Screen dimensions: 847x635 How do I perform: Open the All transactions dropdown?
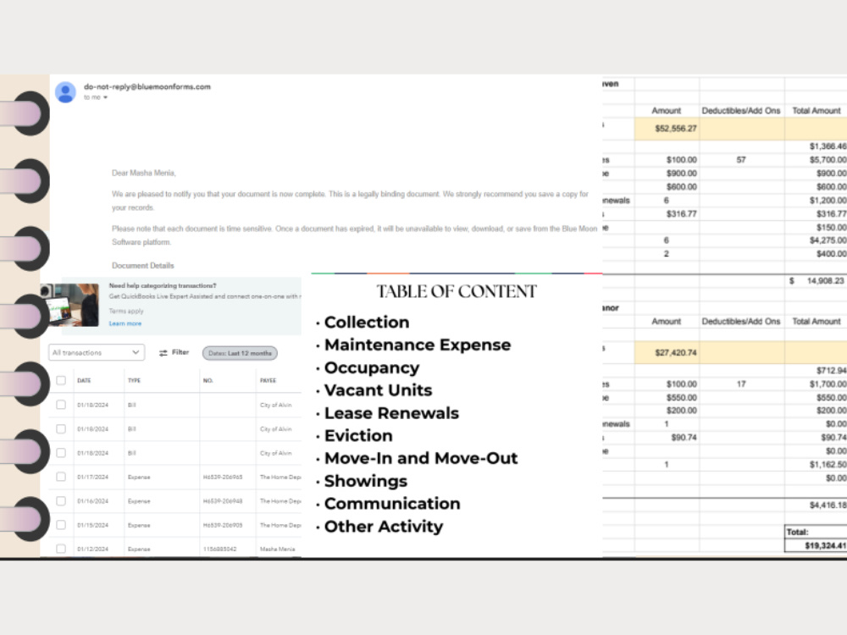coord(97,352)
